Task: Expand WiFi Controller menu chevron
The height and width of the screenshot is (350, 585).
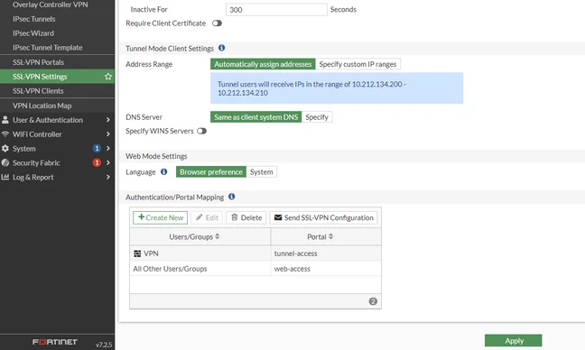Action: pyautogui.click(x=107, y=134)
